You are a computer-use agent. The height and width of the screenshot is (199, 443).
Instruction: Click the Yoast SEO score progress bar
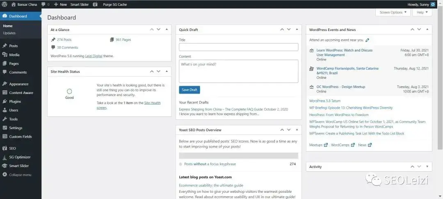point(238,156)
